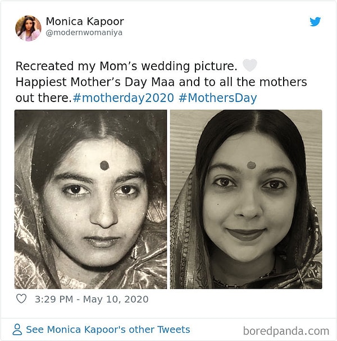
Task: Click the person icon beside other Tweets link
Action: click(17, 330)
